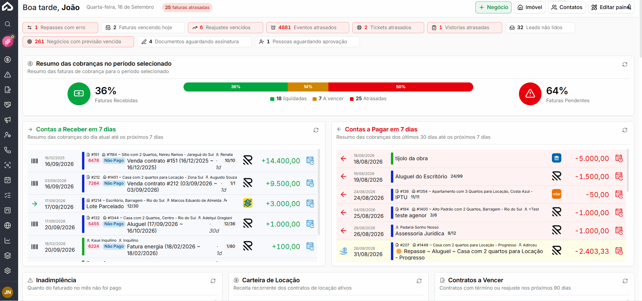The image size is (642, 301).
Task: Click the barcode icon on the +9.500,00 row
Action: tap(35, 183)
